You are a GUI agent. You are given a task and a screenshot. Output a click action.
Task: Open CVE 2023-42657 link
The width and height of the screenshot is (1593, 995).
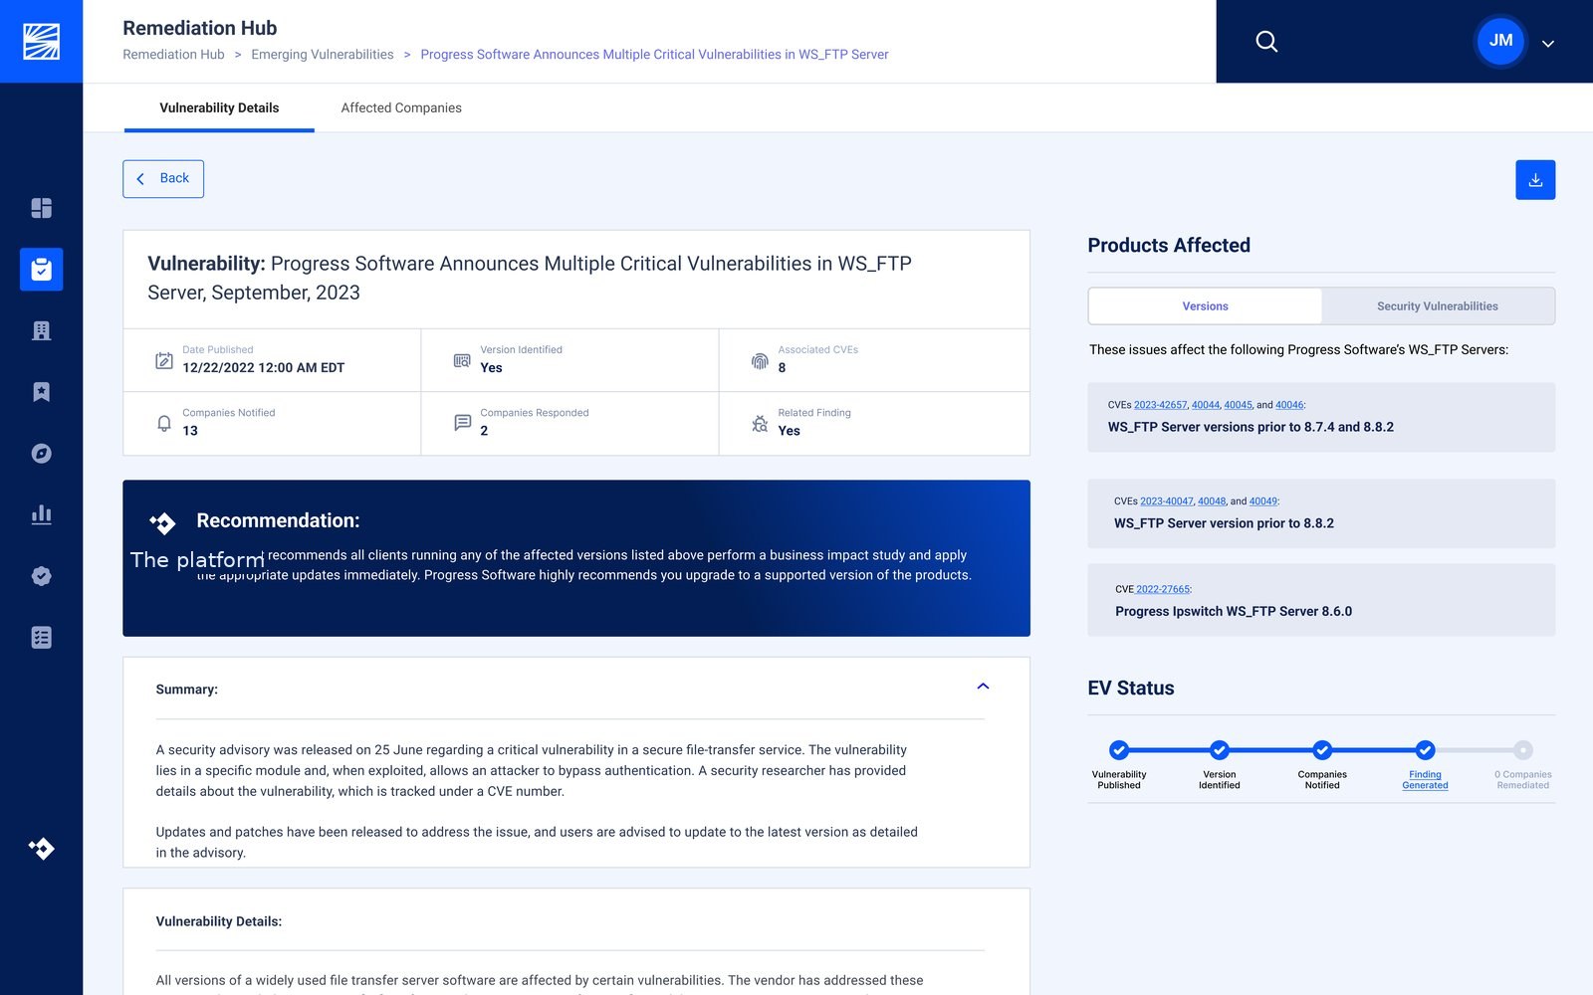tap(1161, 405)
